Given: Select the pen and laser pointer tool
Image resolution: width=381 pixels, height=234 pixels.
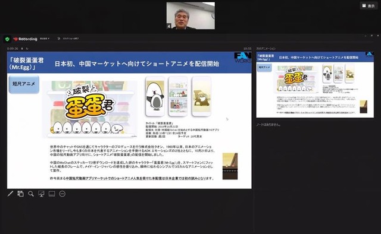Looking at the screenshot, I should tap(10, 194).
